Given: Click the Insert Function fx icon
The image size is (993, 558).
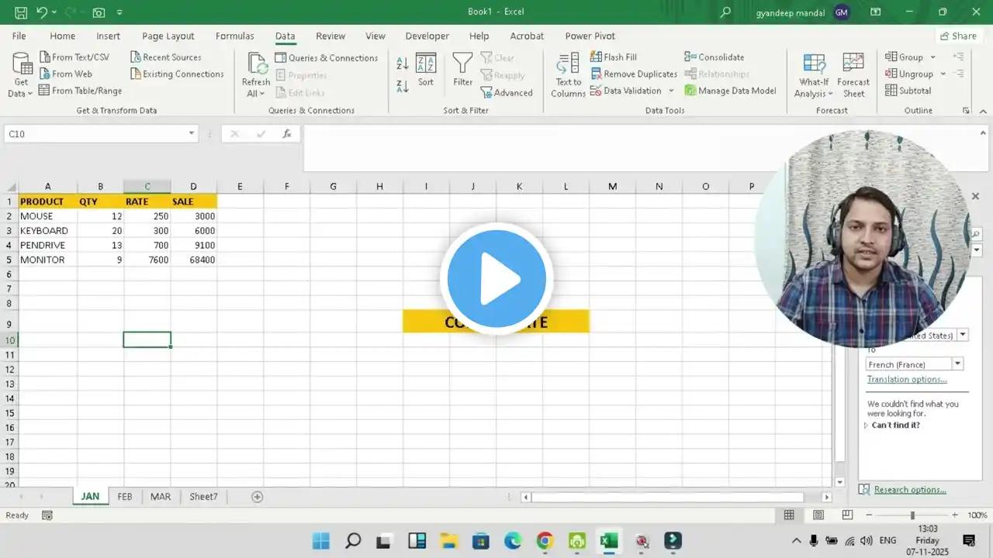Looking at the screenshot, I should tap(286, 134).
